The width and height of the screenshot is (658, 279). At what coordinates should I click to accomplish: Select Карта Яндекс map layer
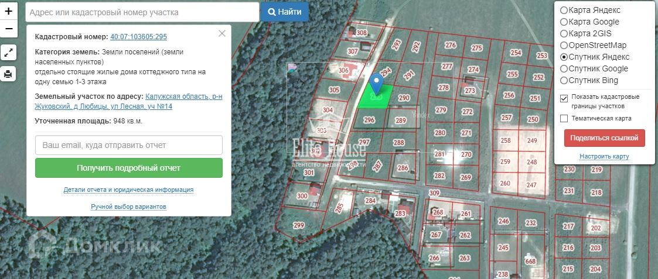pyautogui.click(x=564, y=10)
